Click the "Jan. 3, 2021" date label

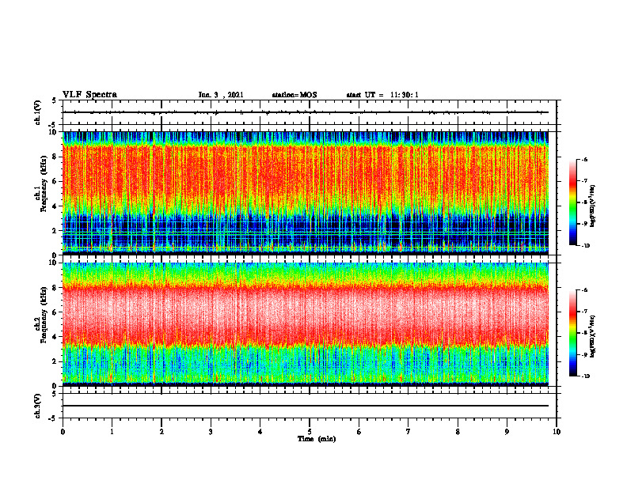click(x=221, y=95)
